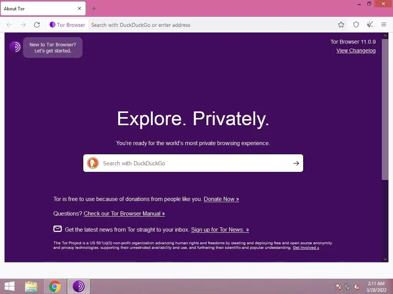Open the taskbar clock and date
The width and height of the screenshot is (393, 294).
tap(376, 287)
